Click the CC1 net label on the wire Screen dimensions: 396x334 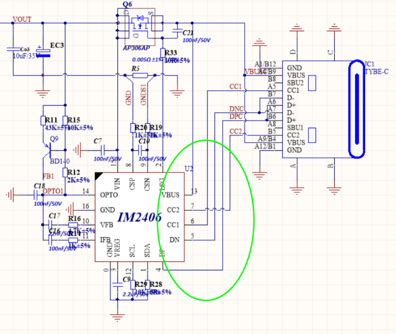[x=235, y=87]
